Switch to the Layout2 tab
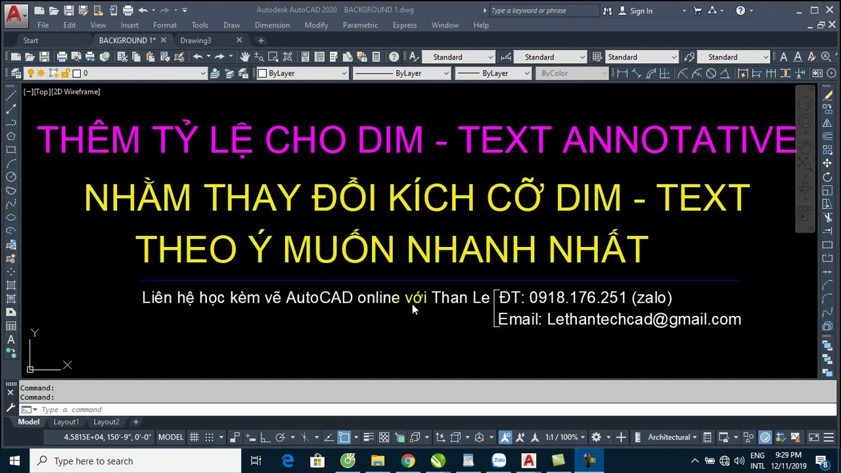Screen dimensions: 841x473 point(106,422)
